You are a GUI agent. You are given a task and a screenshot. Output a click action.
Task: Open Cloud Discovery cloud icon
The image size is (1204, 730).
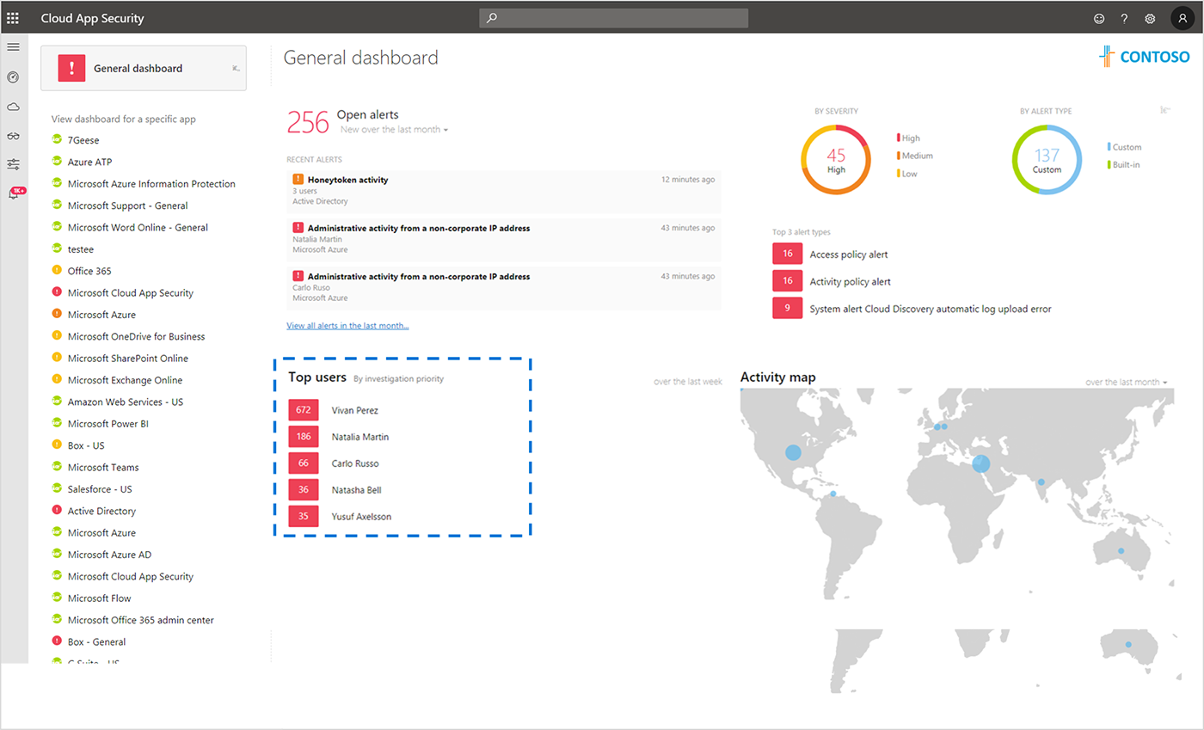point(13,106)
